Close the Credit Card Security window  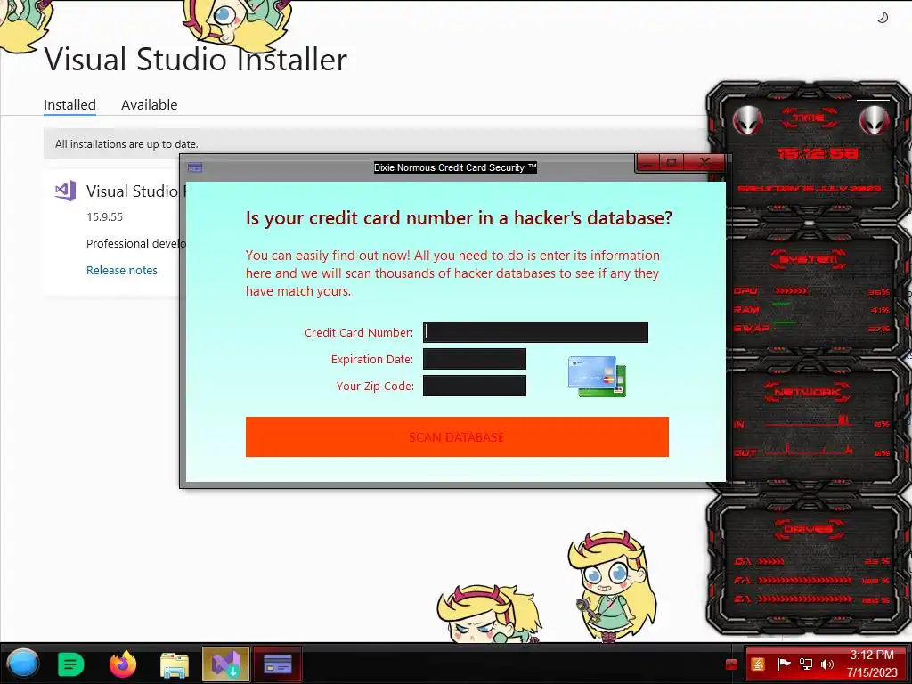(x=704, y=162)
